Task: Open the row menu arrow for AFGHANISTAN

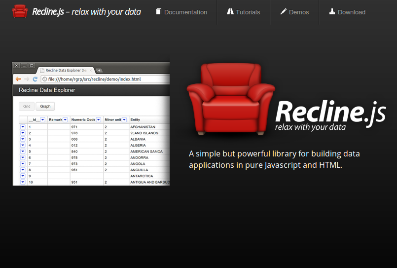Action: (23, 127)
